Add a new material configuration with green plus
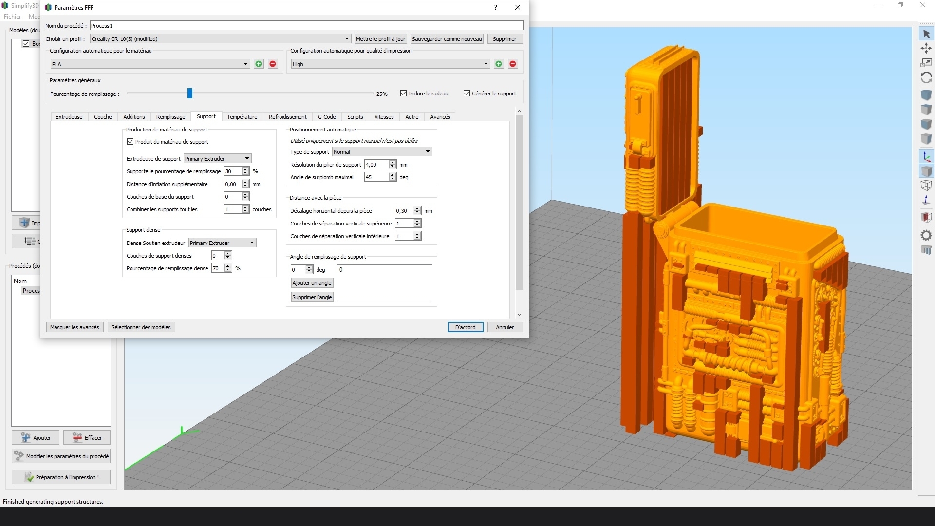Image resolution: width=935 pixels, height=526 pixels. (x=259, y=64)
